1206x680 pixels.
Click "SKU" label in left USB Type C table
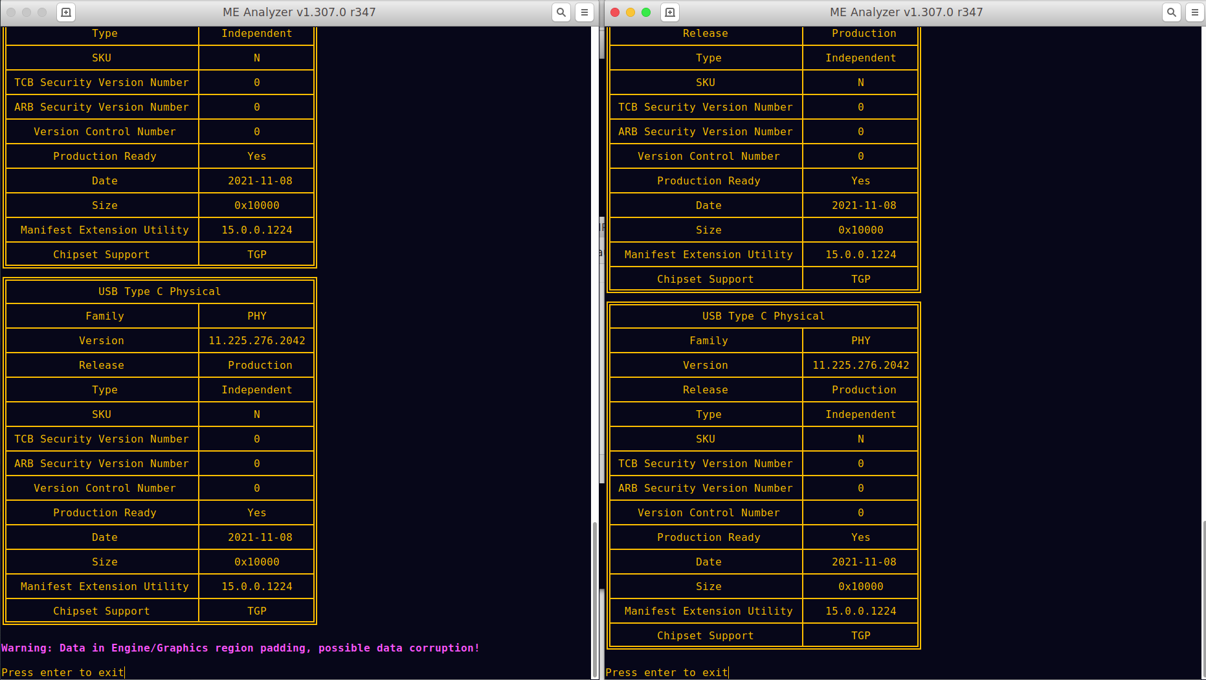(x=102, y=414)
